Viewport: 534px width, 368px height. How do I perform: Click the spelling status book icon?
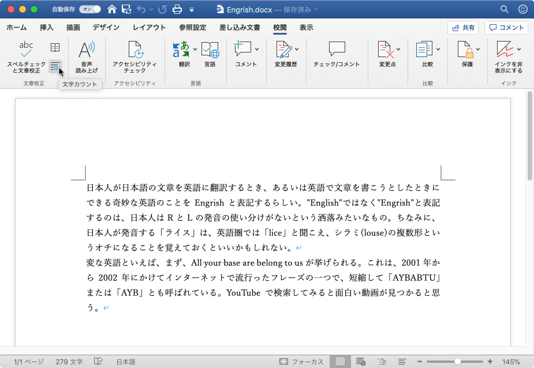98,361
